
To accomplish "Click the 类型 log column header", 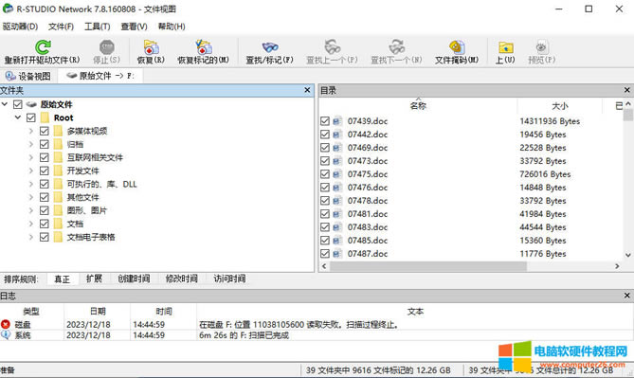I will tap(31, 312).
